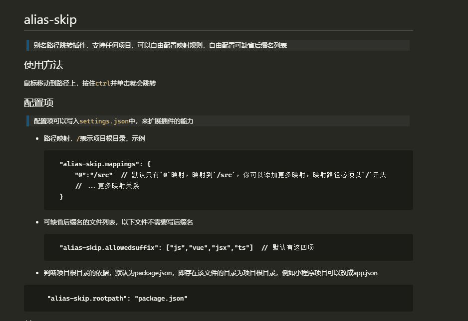Click the alias-skip page title
This screenshot has height=321, width=468.
(50, 20)
